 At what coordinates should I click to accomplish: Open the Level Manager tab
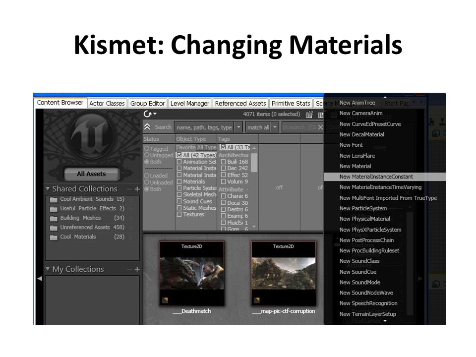click(190, 104)
